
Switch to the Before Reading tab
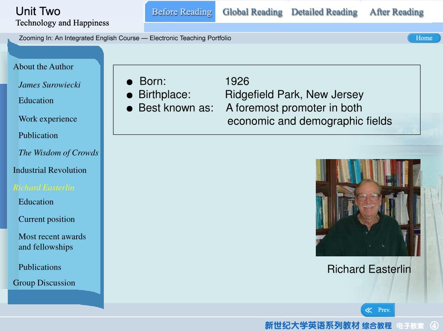(x=180, y=12)
